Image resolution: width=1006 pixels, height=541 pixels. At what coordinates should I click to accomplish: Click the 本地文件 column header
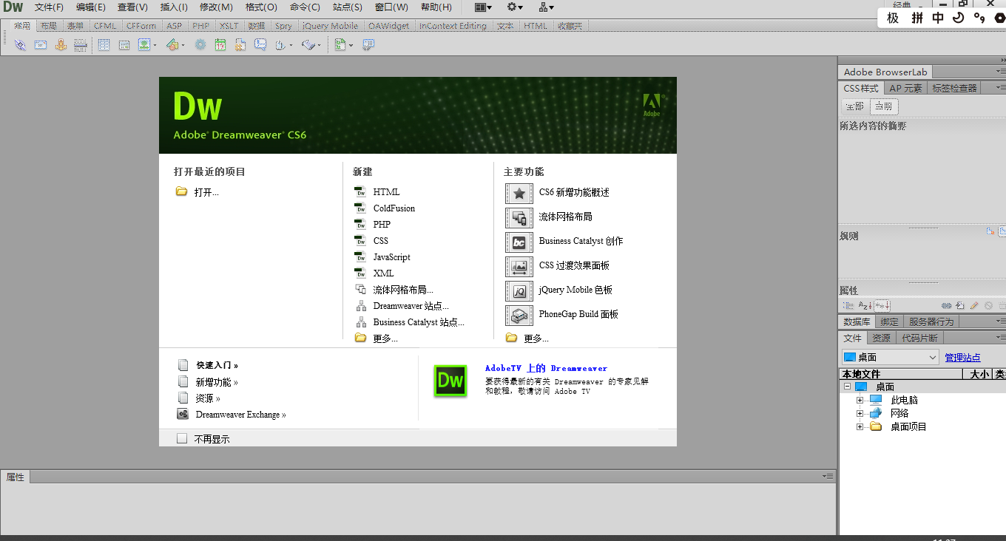(900, 374)
